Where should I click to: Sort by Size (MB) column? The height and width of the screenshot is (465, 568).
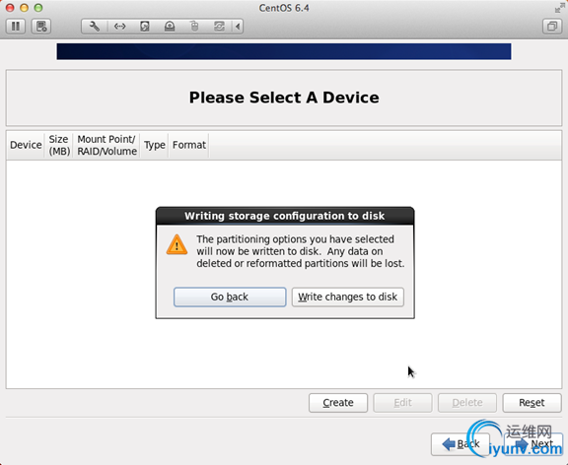(59, 145)
